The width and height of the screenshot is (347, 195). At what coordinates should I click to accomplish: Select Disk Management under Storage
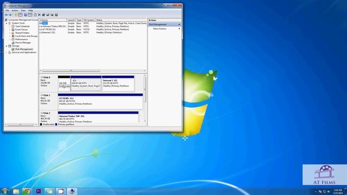click(24, 49)
